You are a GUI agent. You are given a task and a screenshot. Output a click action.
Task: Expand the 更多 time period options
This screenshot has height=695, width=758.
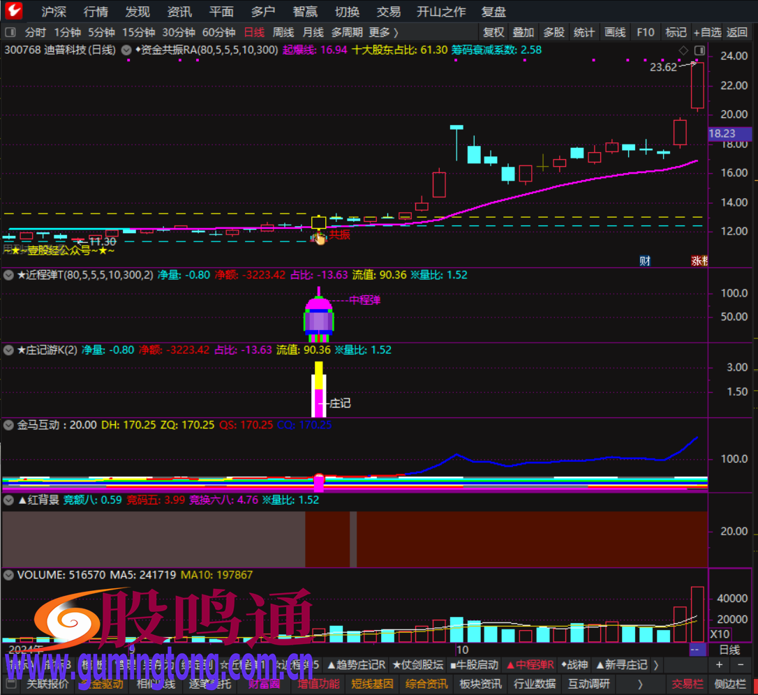pos(383,32)
